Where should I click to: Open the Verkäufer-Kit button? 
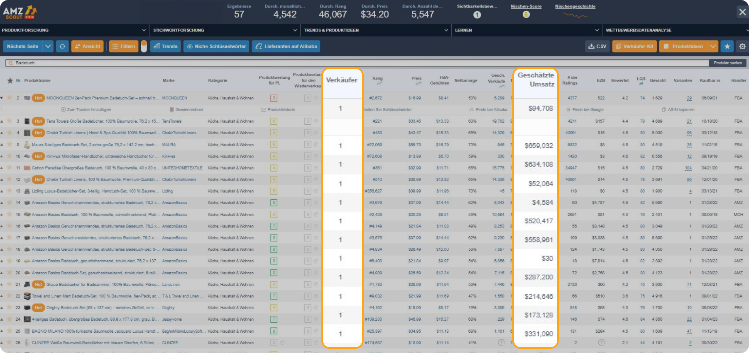pos(634,46)
